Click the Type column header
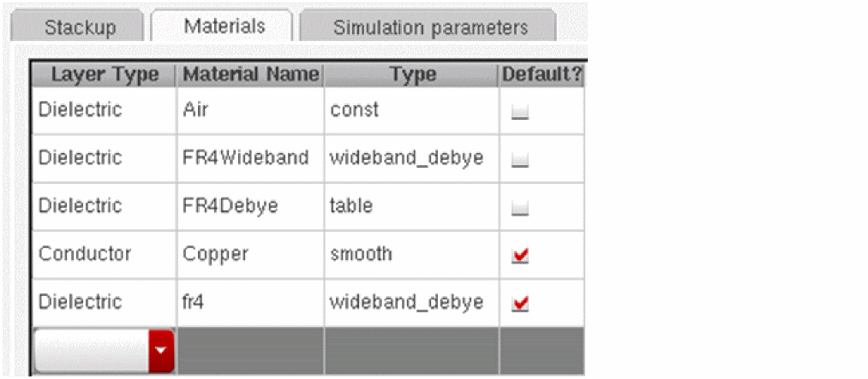Image resolution: width=868 pixels, height=379 pixels. coord(412,74)
